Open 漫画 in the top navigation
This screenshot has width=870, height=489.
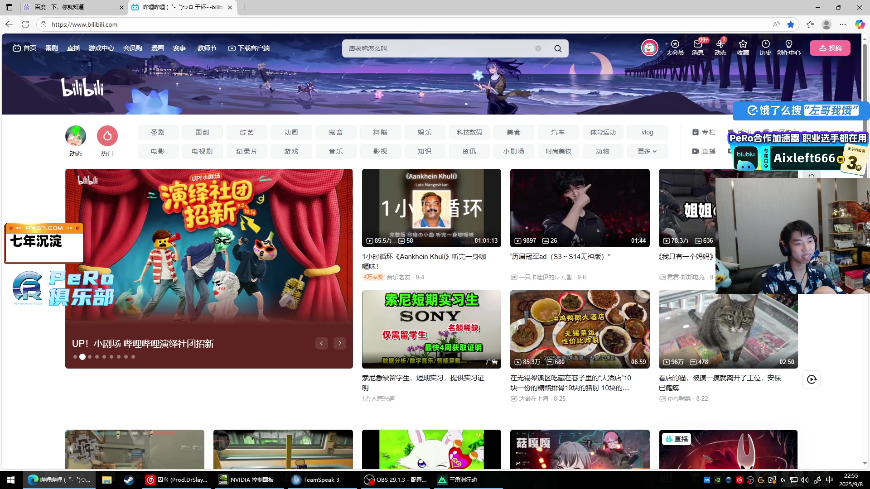(x=158, y=48)
